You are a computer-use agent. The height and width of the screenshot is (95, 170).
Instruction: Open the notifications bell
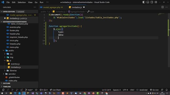tap(167, 90)
